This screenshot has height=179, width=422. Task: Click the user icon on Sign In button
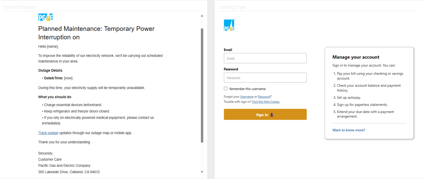tap(272, 115)
